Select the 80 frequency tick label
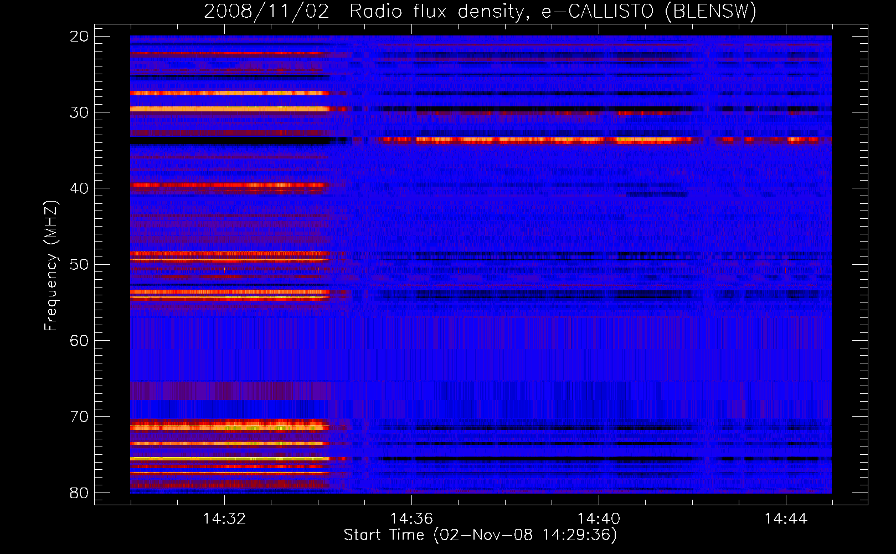Screen dimensions: 896x554 pos(79,493)
